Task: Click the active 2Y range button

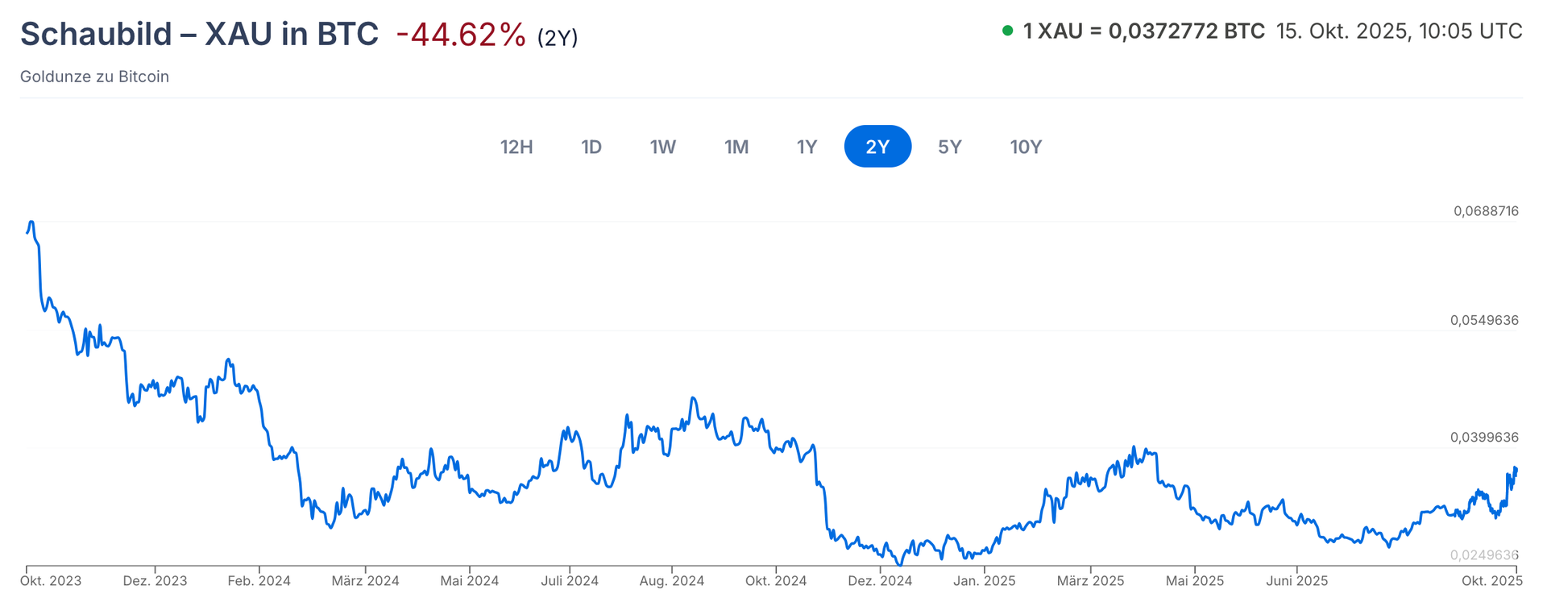Action: point(877,147)
